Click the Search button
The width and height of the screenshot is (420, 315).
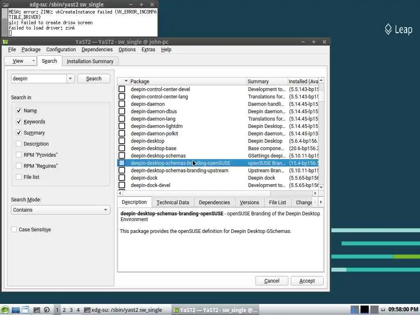94,78
